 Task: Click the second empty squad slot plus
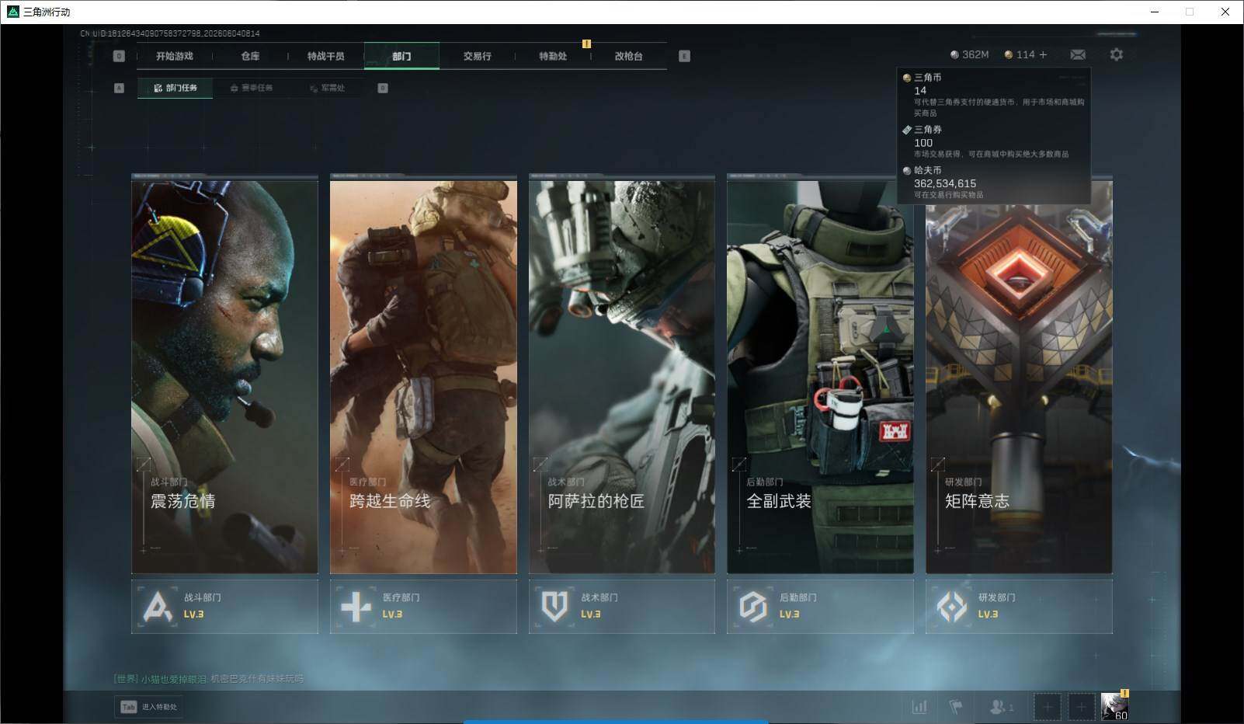[1081, 707]
